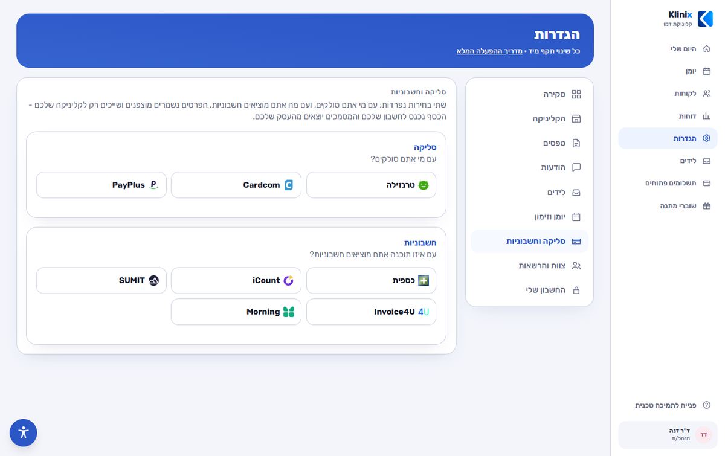This screenshot has height=456, width=725.
Task: Click the עם מי אתם סולקים? text
Action: [x=404, y=158]
